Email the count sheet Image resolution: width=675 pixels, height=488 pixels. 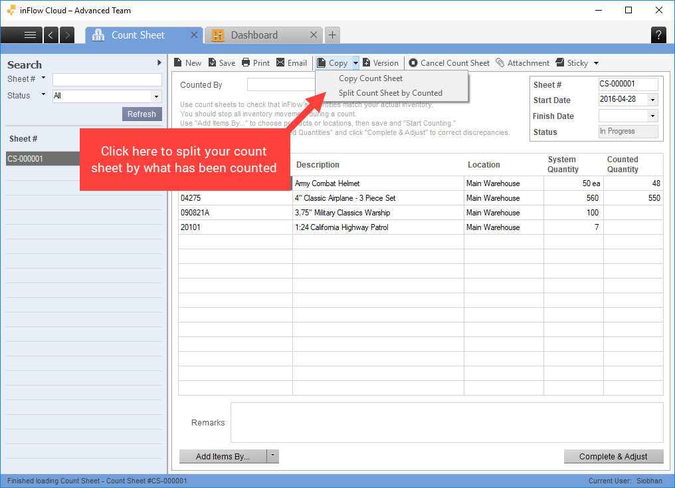pyautogui.click(x=292, y=63)
